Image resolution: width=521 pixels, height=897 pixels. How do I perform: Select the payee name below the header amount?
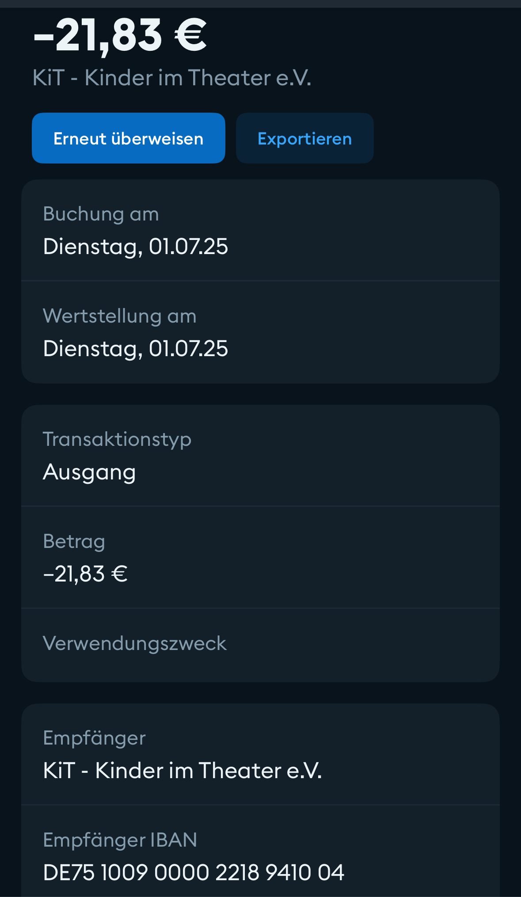[172, 78]
